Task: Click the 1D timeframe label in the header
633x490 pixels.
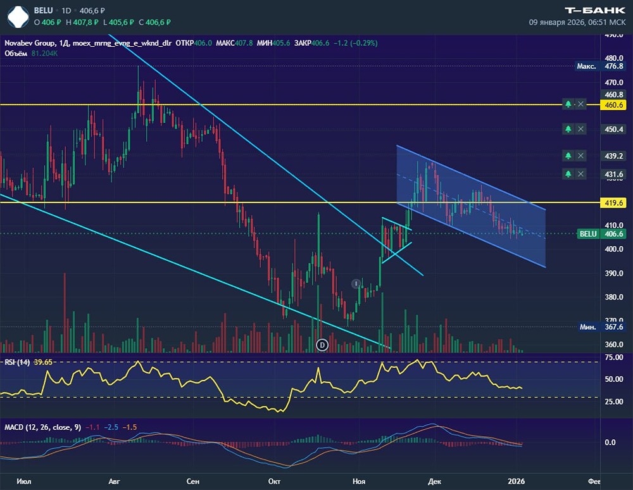Action: coord(66,11)
